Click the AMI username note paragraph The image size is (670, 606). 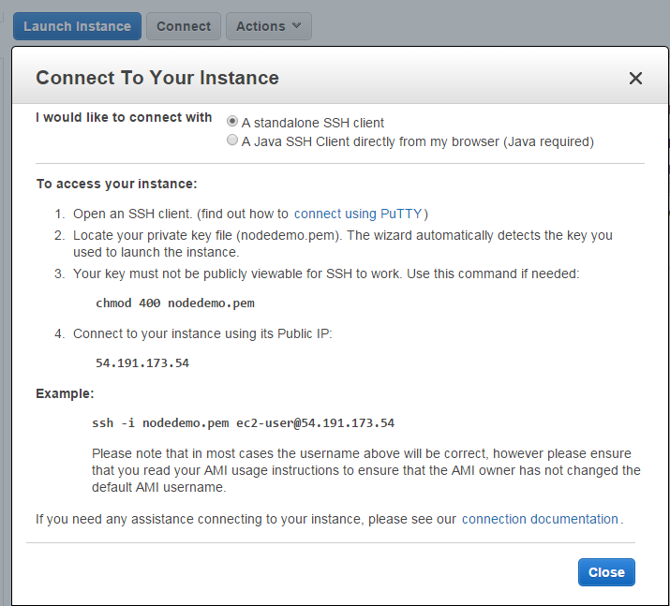366,470
